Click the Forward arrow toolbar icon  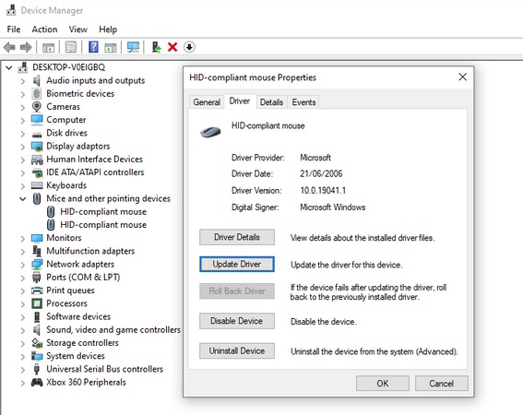[26, 47]
